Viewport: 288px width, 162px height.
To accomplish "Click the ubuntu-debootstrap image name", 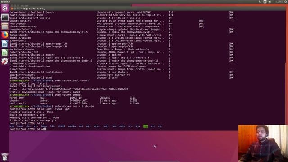I will click(x=23, y=27).
